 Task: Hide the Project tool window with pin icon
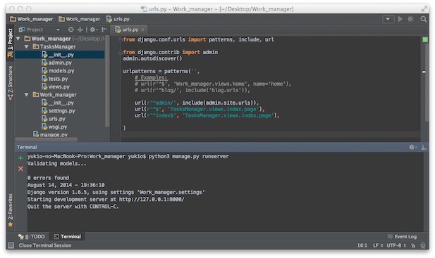click(104, 30)
